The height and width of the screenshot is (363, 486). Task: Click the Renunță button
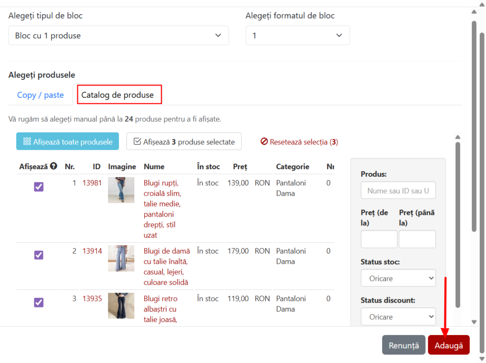403,345
